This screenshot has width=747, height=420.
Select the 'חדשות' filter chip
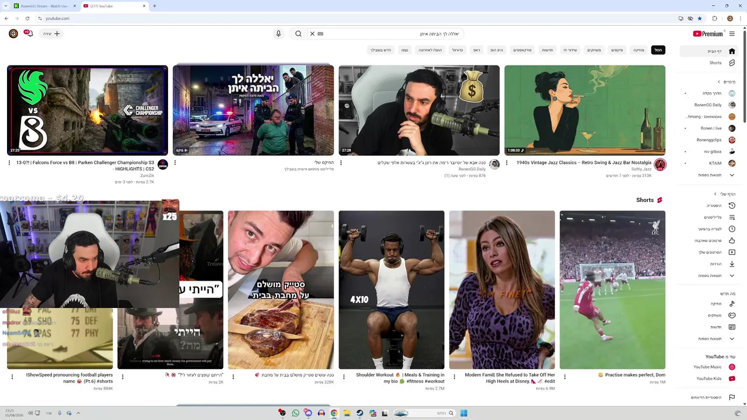click(547, 50)
